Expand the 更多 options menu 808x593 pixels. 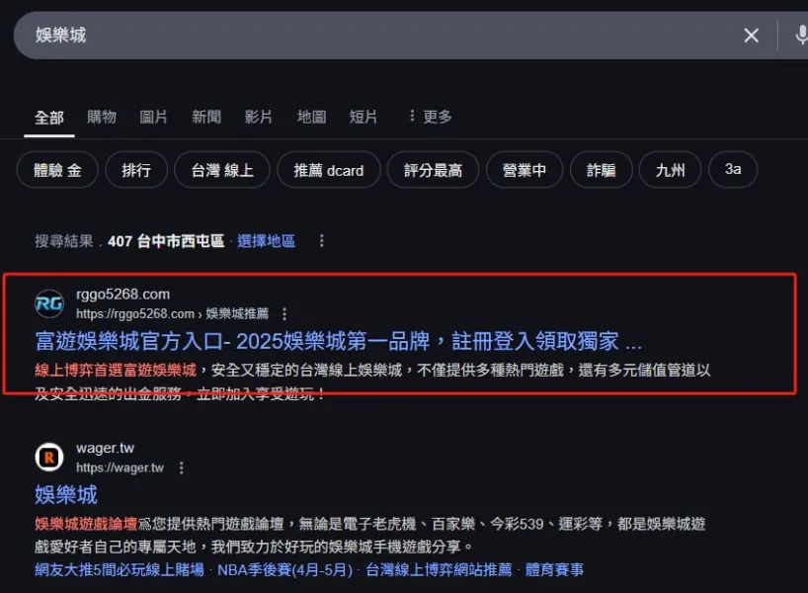[431, 116]
